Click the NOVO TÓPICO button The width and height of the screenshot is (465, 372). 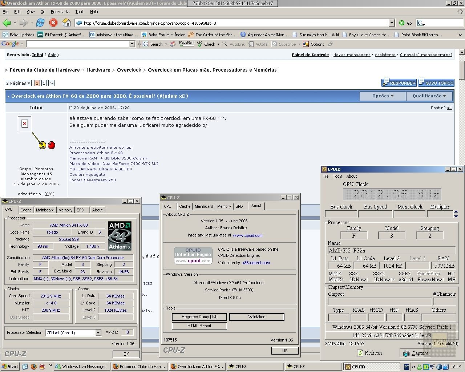click(x=436, y=82)
